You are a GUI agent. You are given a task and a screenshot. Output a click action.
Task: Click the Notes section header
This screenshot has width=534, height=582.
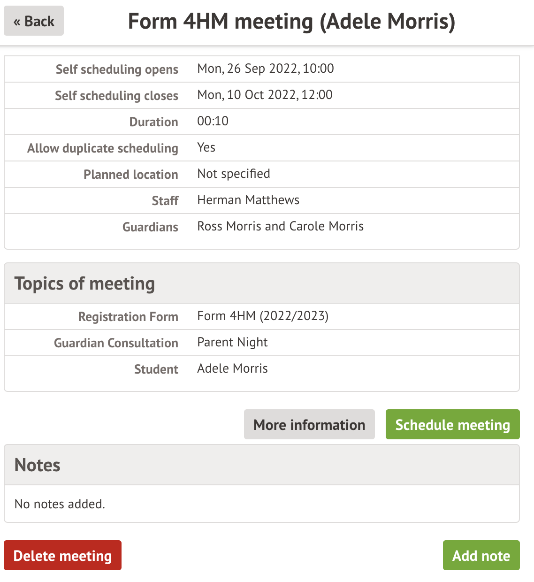pyautogui.click(x=38, y=465)
